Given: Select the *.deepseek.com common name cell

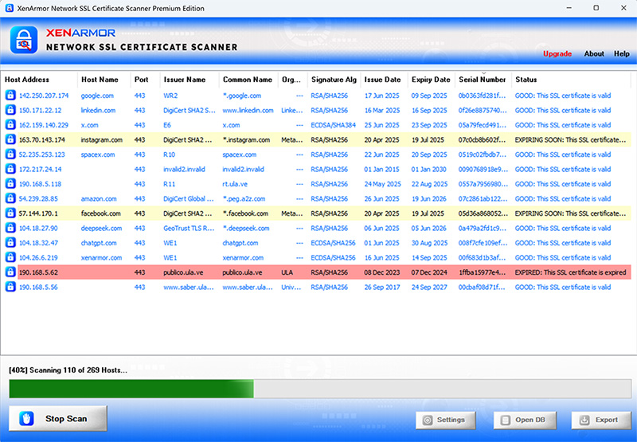Looking at the screenshot, I should pyautogui.click(x=246, y=229).
